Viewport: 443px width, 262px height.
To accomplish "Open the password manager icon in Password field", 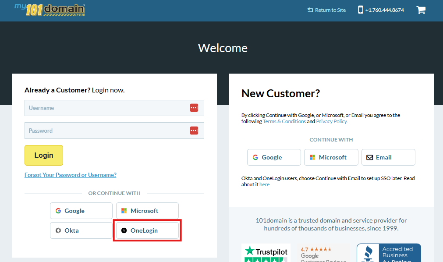I will pyautogui.click(x=194, y=130).
